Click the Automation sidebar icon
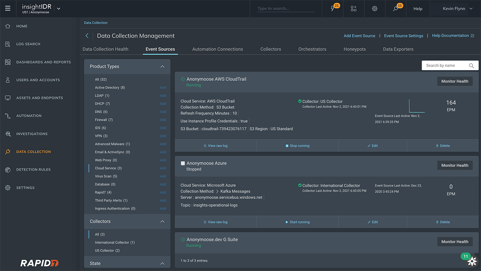This screenshot has height=271, width=481. tap(8, 116)
